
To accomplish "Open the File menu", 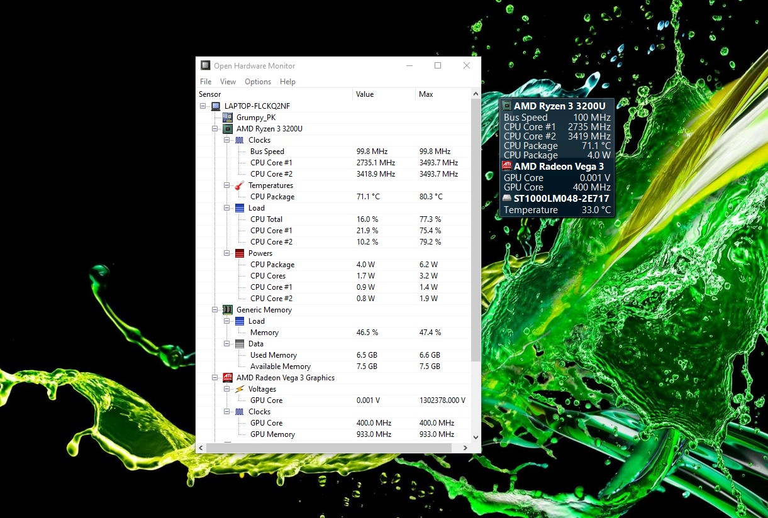I will (205, 81).
